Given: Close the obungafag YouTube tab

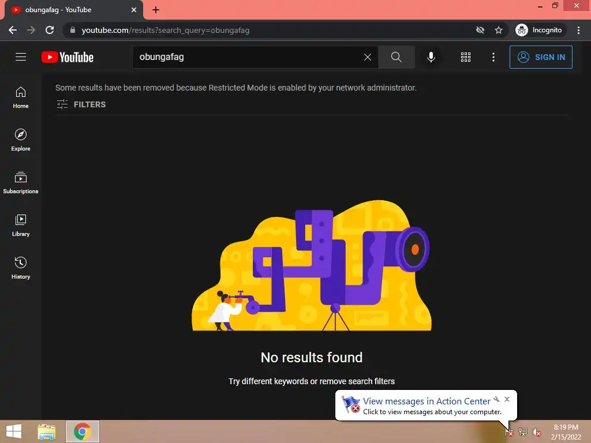Looking at the screenshot, I should [134, 10].
